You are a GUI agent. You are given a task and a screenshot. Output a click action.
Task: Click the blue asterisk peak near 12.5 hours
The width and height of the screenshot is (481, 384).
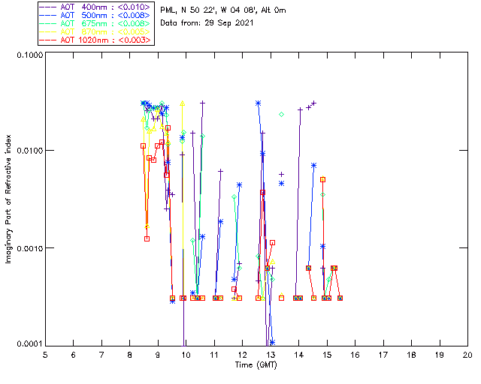click(259, 103)
